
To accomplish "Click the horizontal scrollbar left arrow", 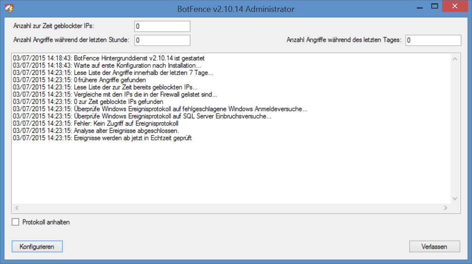I will pyautogui.click(x=16, y=208).
